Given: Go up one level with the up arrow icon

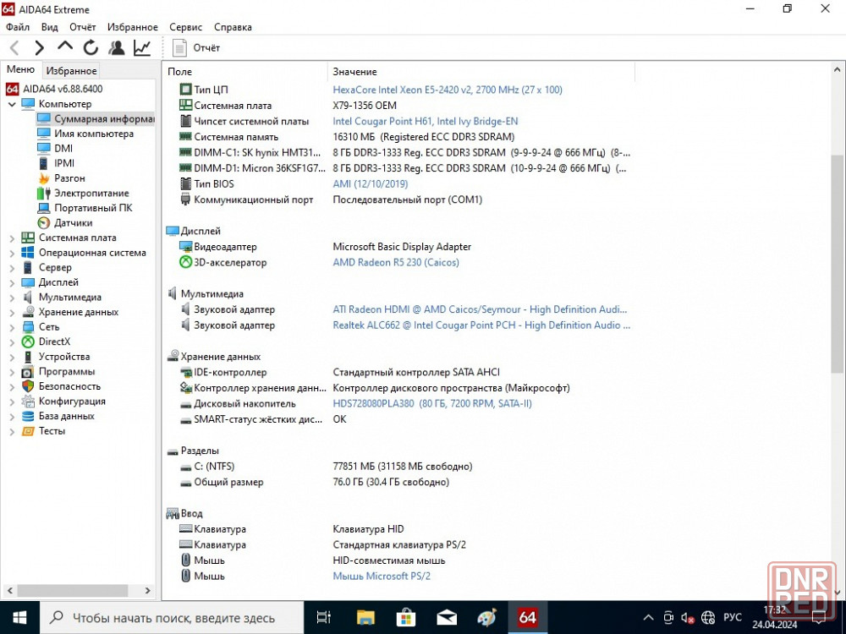Looking at the screenshot, I should click(65, 46).
